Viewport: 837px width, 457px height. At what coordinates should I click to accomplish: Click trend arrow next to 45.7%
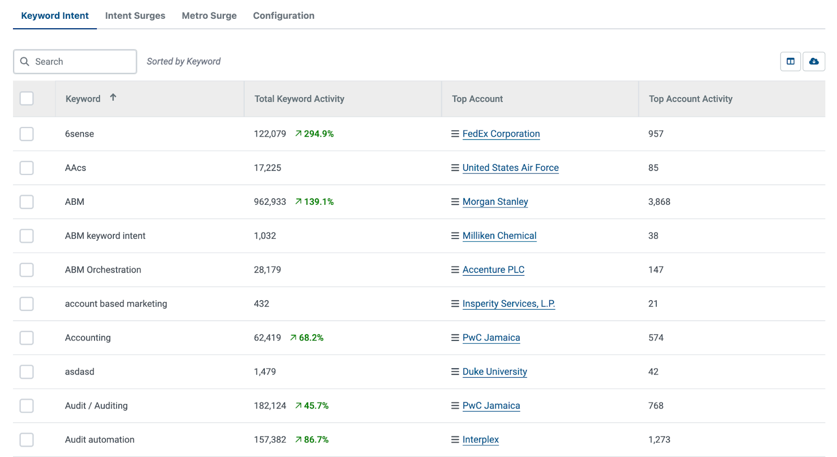point(298,405)
